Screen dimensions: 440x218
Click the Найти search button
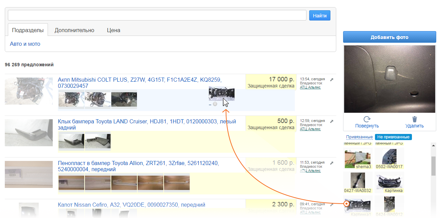click(320, 15)
